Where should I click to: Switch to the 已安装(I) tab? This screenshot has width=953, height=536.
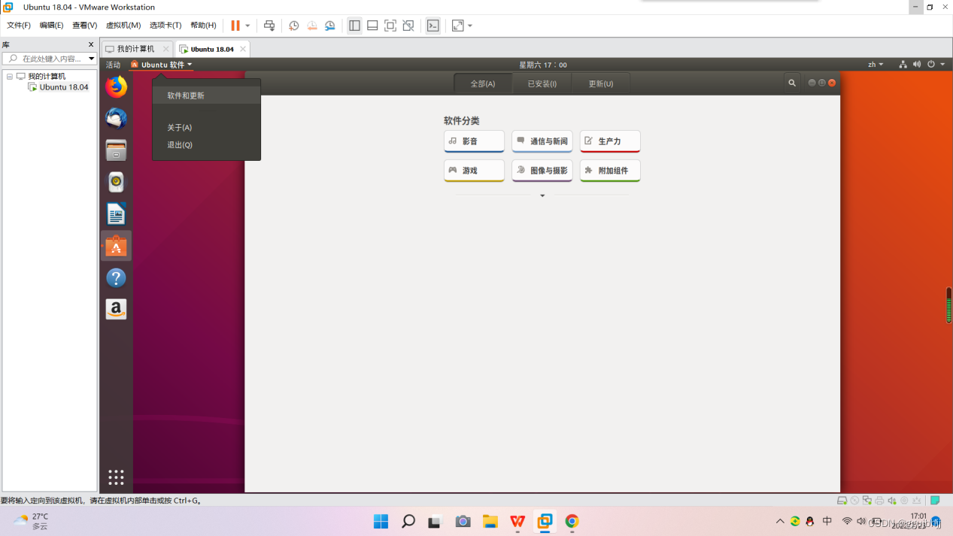(542, 83)
